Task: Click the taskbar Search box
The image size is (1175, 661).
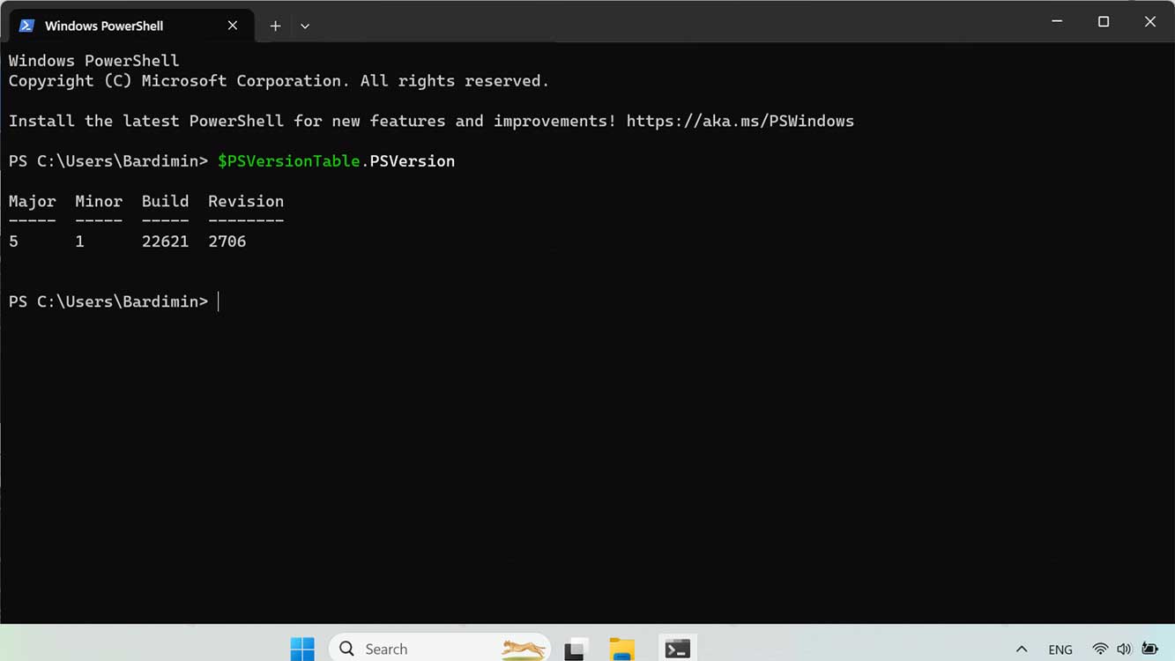Action: click(440, 649)
